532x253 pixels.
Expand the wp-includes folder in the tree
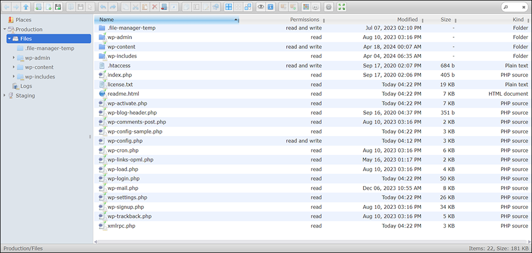click(x=14, y=77)
